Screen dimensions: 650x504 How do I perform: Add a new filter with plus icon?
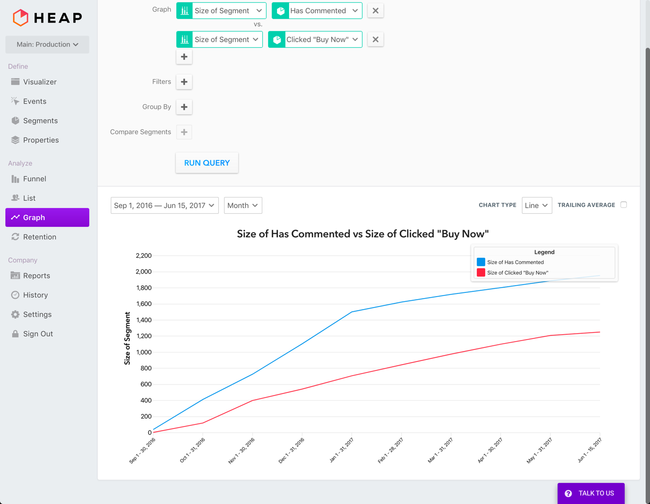coord(184,82)
